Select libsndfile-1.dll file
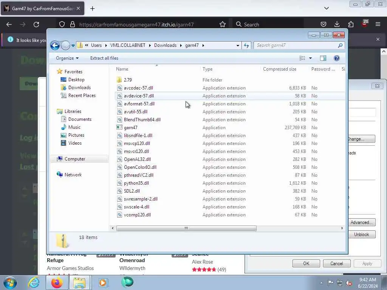This screenshot has height=290, width=387. coord(138,136)
